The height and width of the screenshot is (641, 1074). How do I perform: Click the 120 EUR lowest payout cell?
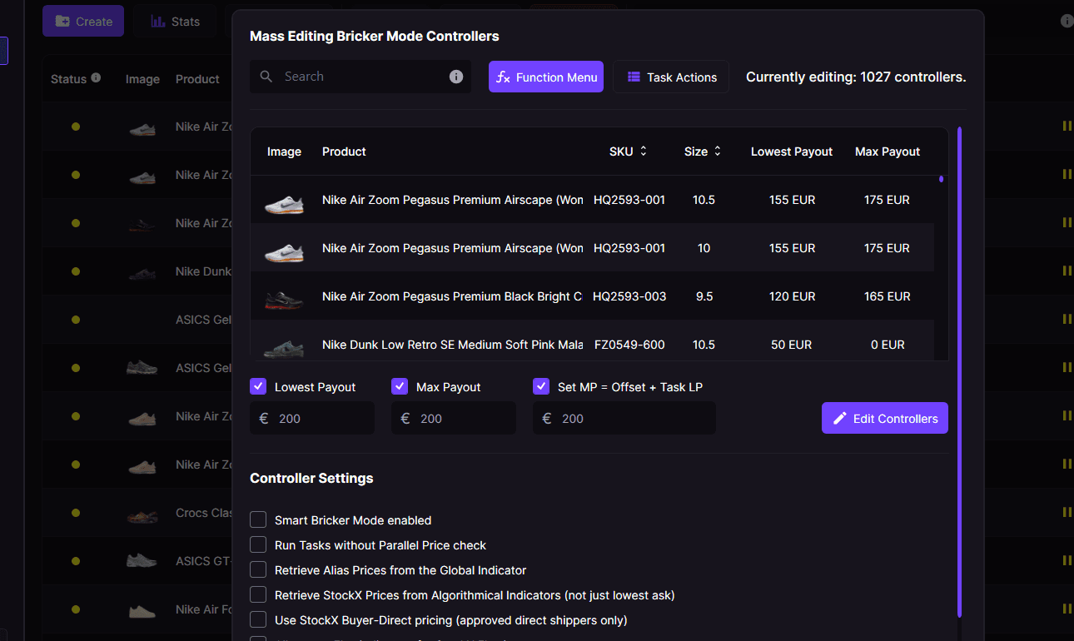click(x=792, y=296)
